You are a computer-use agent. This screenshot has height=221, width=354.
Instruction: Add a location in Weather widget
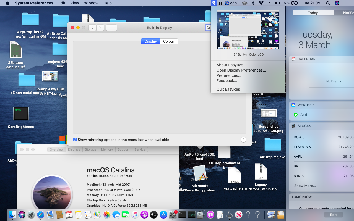coord(300,115)
